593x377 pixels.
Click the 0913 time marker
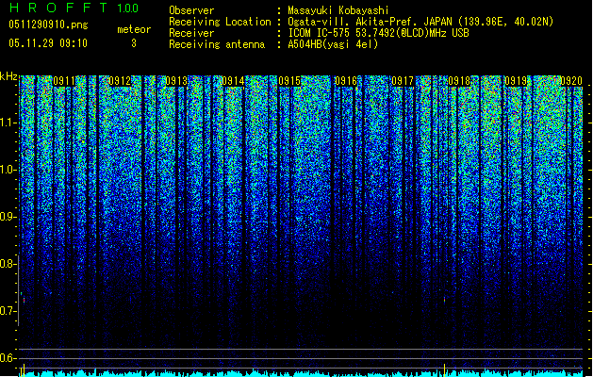(x=176, y=81)
